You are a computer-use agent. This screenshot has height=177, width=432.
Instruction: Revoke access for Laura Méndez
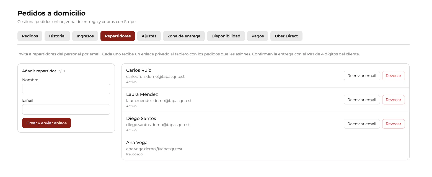[394, 100]
